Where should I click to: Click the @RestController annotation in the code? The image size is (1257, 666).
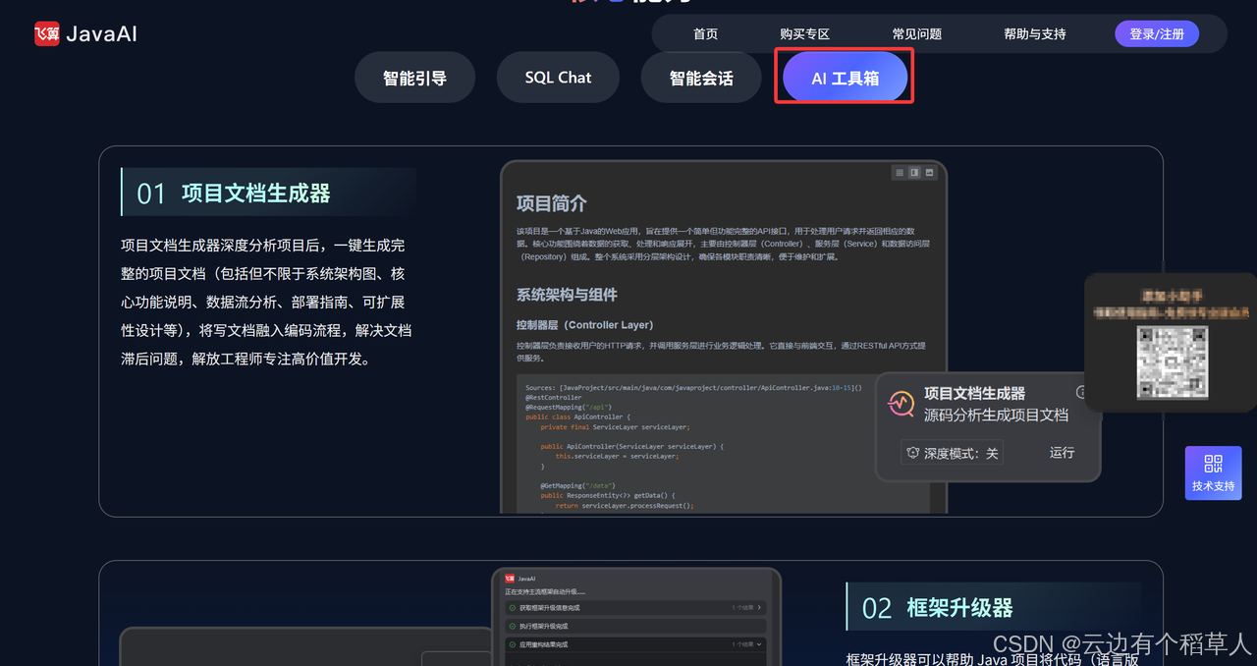pyautogui.click(x=553, y=398)
